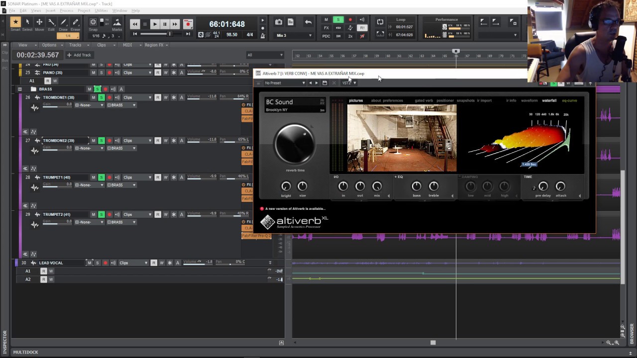637x358 pixels.
Task: Toggle the global FX bypass button
Action: tap(326, 28)
